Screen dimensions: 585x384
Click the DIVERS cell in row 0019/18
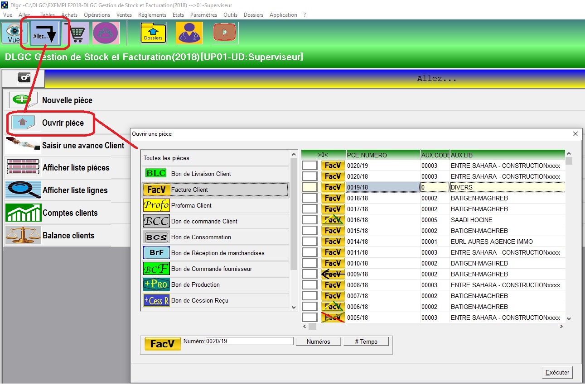point(508,187)
